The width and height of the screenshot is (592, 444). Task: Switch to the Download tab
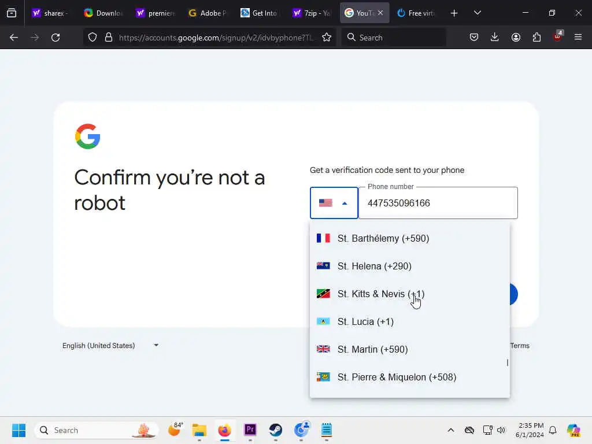103,13
